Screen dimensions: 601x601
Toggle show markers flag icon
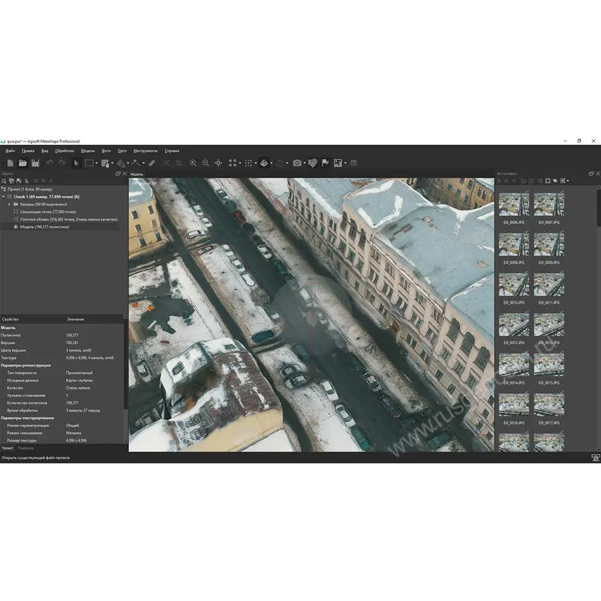point(325,163)
